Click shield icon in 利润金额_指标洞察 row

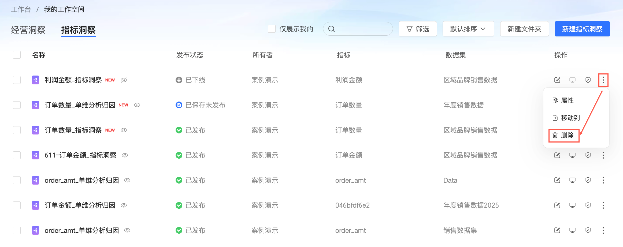[588, 80]
